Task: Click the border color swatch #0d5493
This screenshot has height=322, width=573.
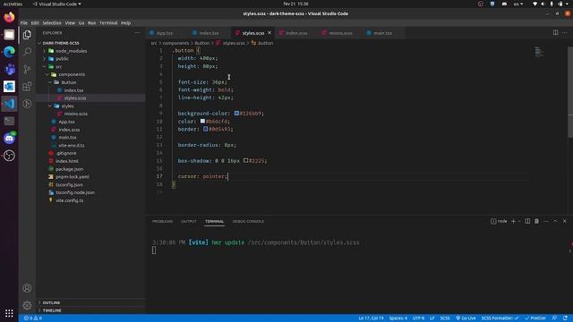Action: click(205, 129)
